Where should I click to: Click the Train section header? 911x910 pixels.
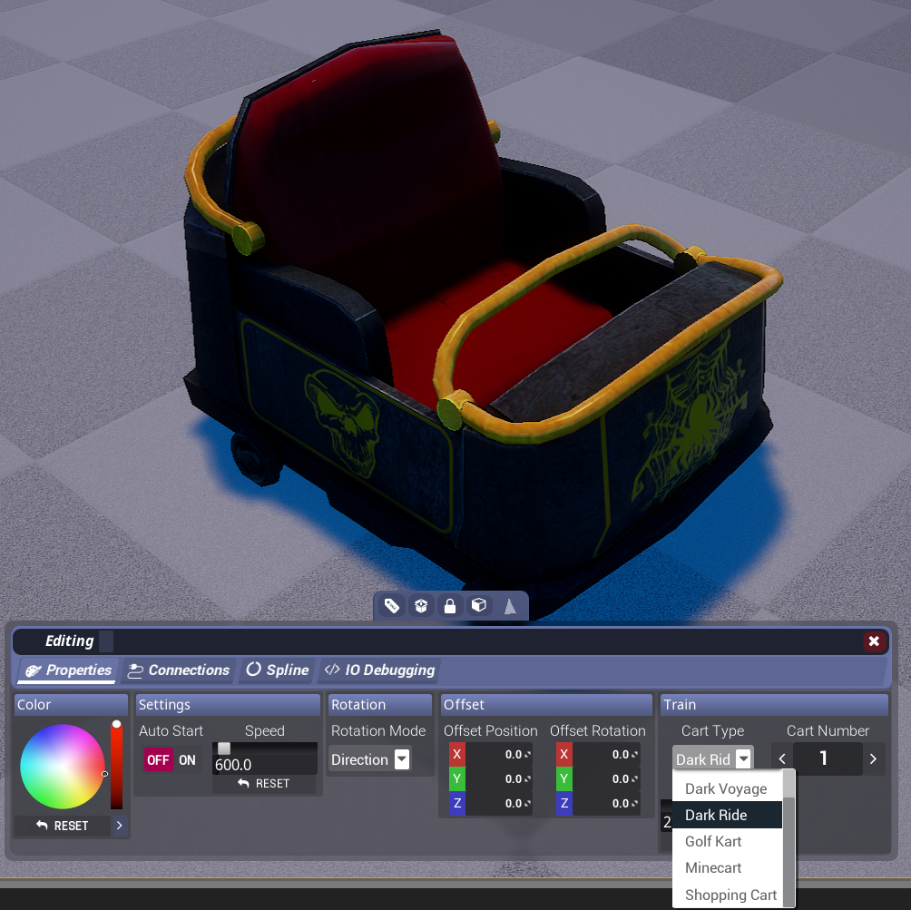point(775,705)
